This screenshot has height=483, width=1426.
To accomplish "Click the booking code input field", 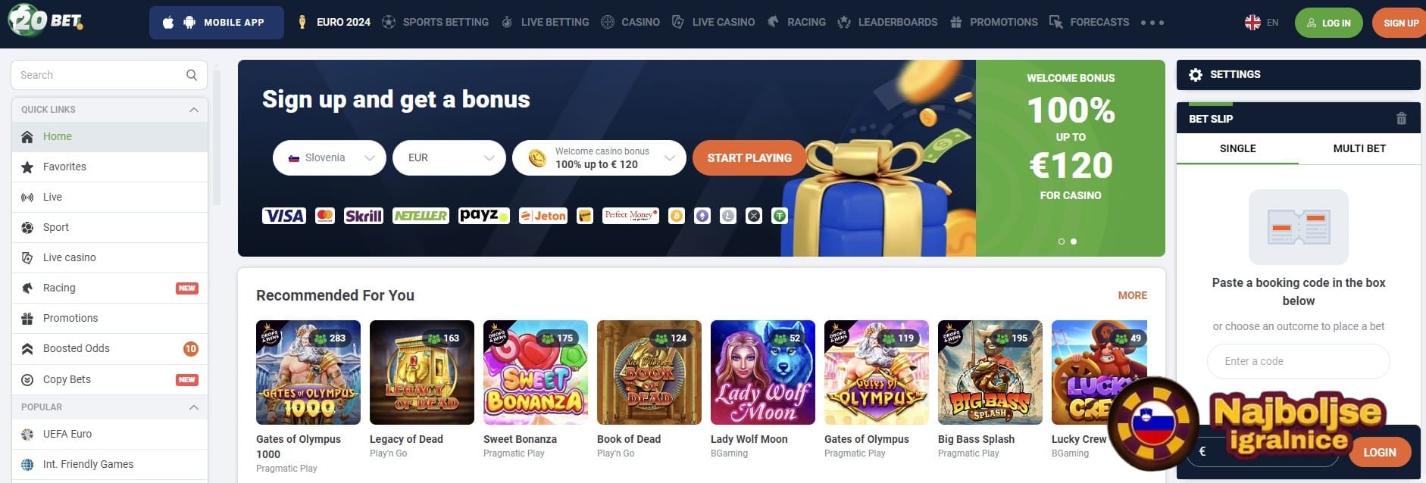I will [x=1299, y=361].
